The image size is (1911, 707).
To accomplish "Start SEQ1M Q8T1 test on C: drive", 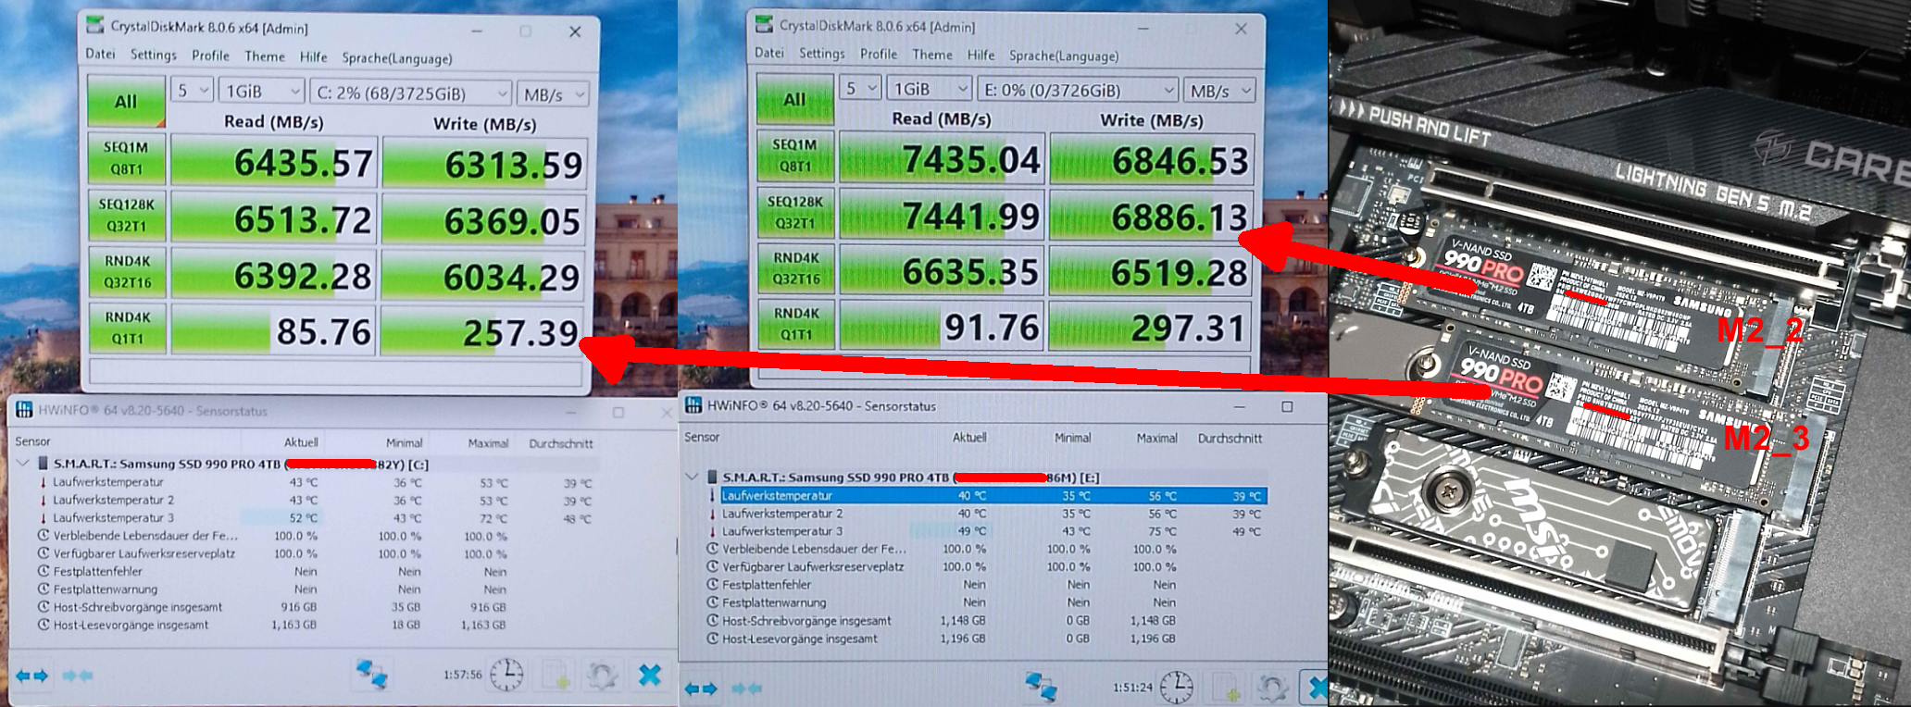I will pos(127,158).
